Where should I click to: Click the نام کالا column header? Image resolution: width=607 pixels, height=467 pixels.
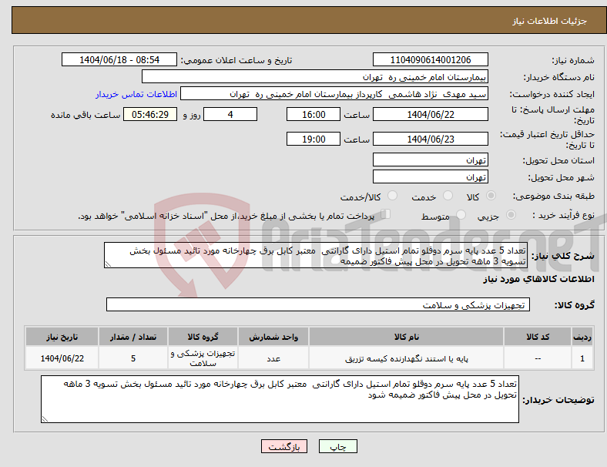click(406, 337)
